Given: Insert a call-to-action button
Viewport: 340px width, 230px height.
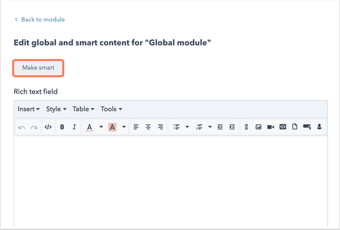Looking at the screenshot, I should tap(307, 127).
